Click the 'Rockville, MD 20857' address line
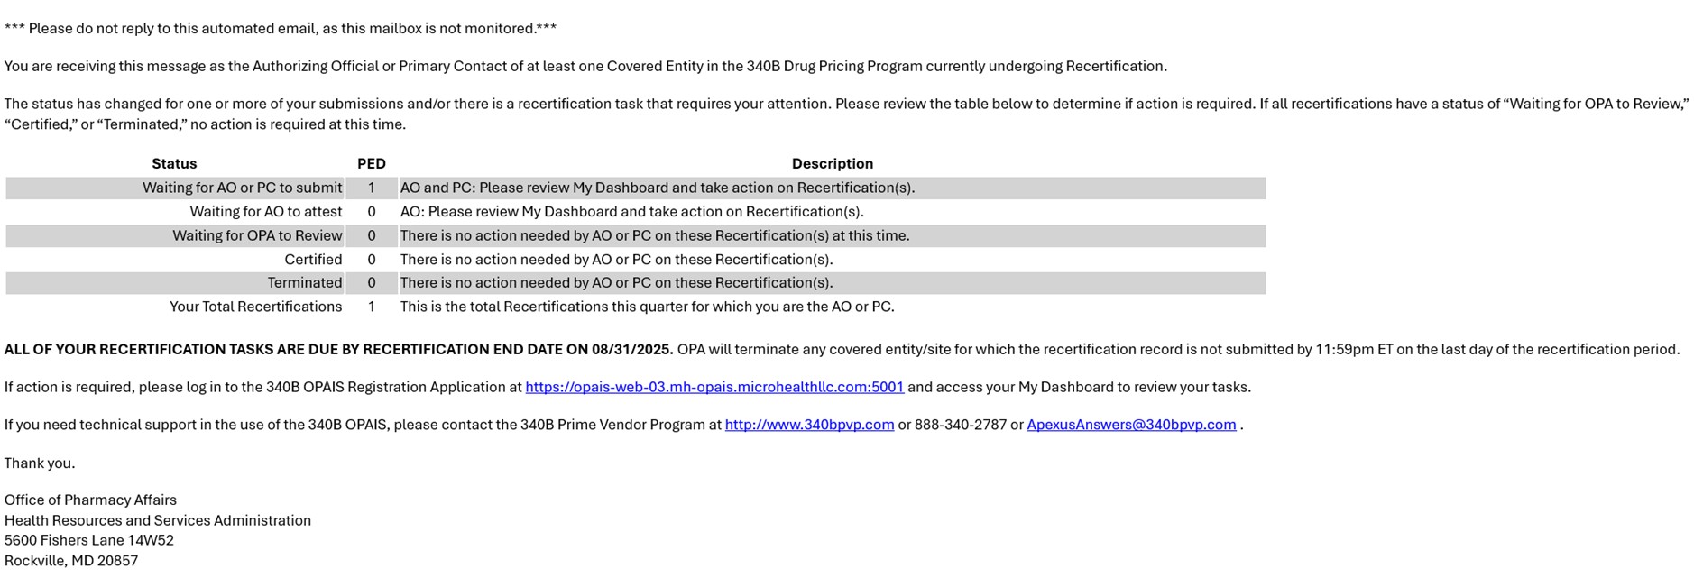Viewport: 1694px width, 587px height. click(71, 561)
